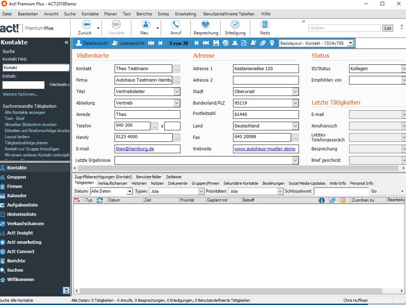
Task: Click the lock column header icon
Action: (x=343, y=200)
